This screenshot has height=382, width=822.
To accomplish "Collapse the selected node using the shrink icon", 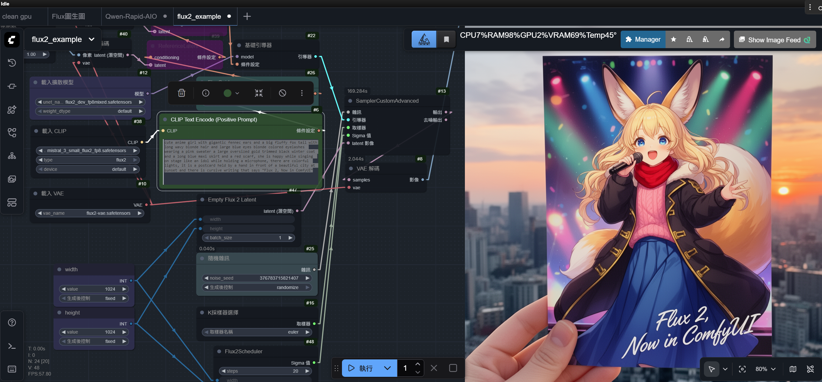I will click(259, 93).
